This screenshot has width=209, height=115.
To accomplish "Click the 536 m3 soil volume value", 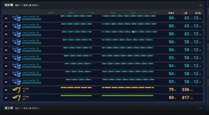I will (187, 90).
